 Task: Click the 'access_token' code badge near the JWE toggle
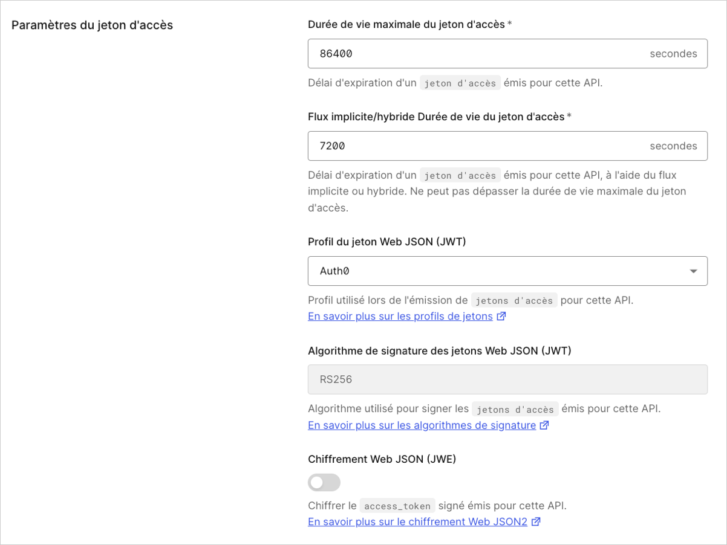click(397, 505)
